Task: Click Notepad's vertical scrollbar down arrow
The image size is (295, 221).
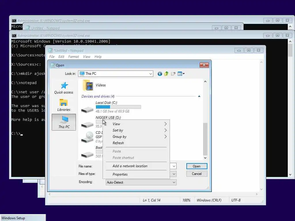Action: coord(261,189)
